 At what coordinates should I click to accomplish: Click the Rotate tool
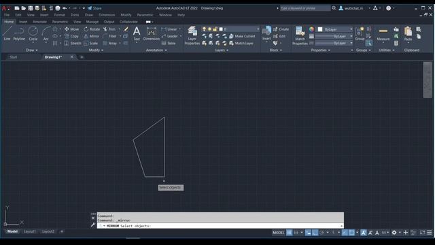point(92,29)
